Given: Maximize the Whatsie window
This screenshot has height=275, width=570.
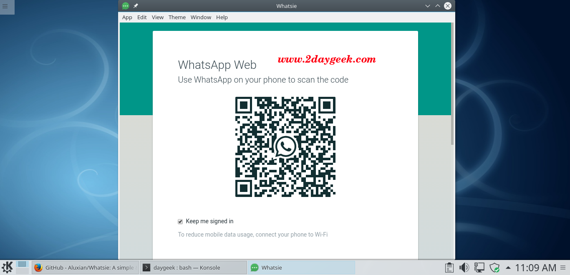Looking at the screenshot, I should [438, 6].
